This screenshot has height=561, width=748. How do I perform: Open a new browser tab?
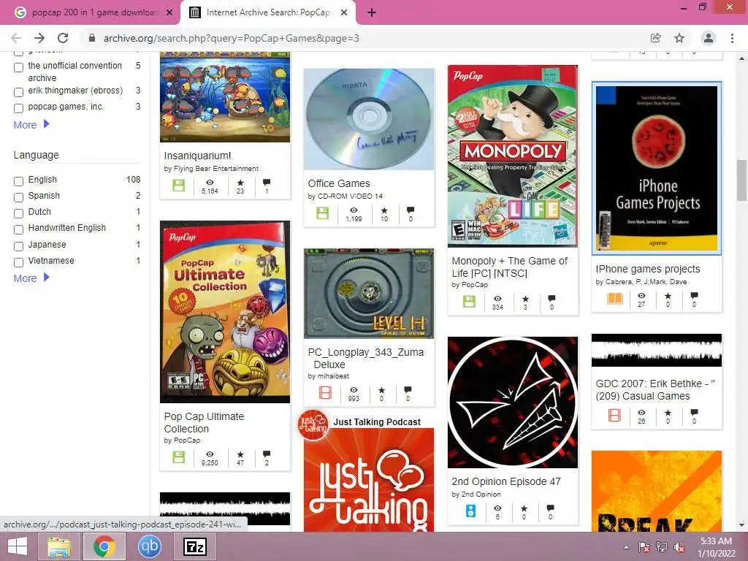pos(372,12)
